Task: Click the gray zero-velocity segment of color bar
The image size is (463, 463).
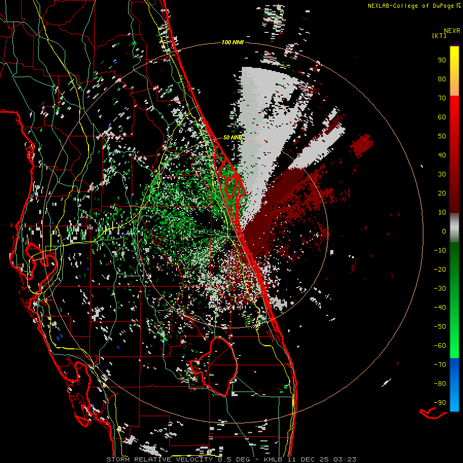Action: click(x=454, y=228)
